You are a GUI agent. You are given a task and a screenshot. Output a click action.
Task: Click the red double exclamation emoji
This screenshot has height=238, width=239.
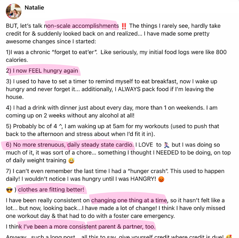coord(124,26)
